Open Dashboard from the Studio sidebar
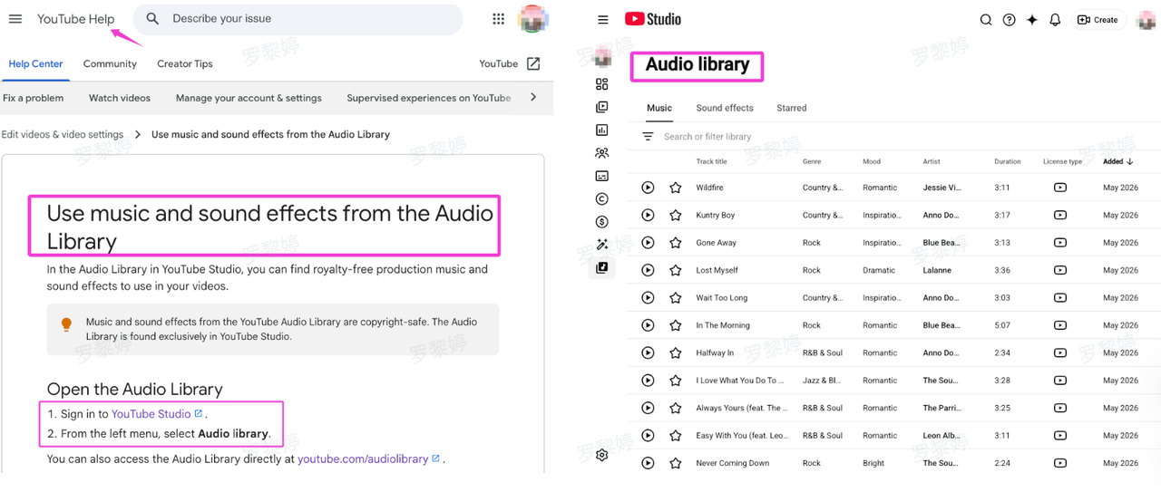The height and width of the screenshot is (492, 1161). [601, 84]
